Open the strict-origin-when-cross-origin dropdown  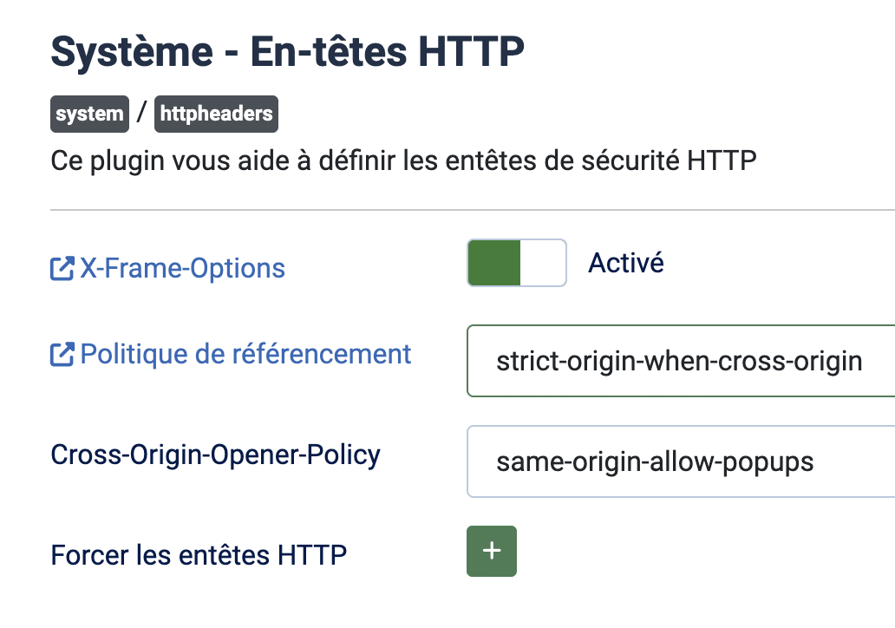pos(680,361)
